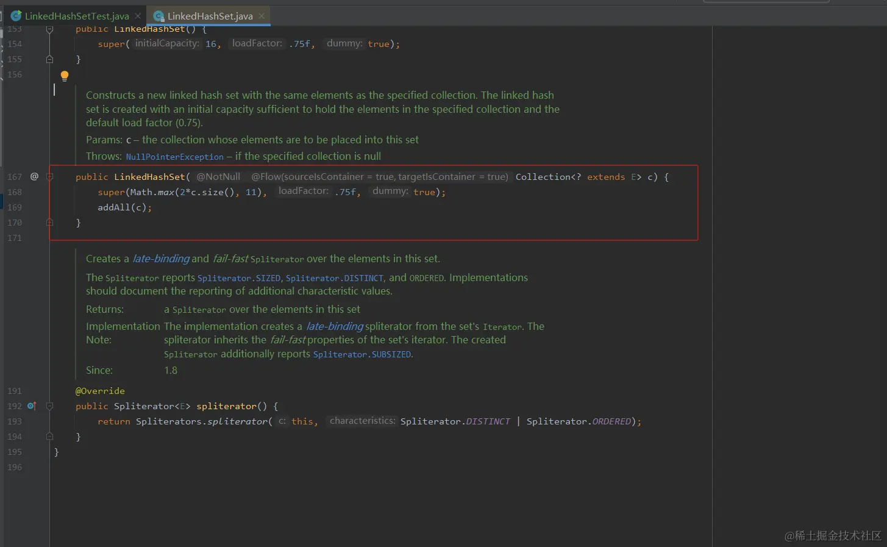Click the @NotNull inferred annotation hint
Image resolution: width=887 pixels, height=547 pixels.
tap(218, 176)
